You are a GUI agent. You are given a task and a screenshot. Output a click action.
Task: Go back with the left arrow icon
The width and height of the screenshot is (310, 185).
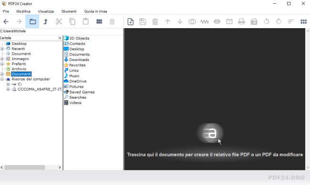pyautogui.click(x=6, y=21)
